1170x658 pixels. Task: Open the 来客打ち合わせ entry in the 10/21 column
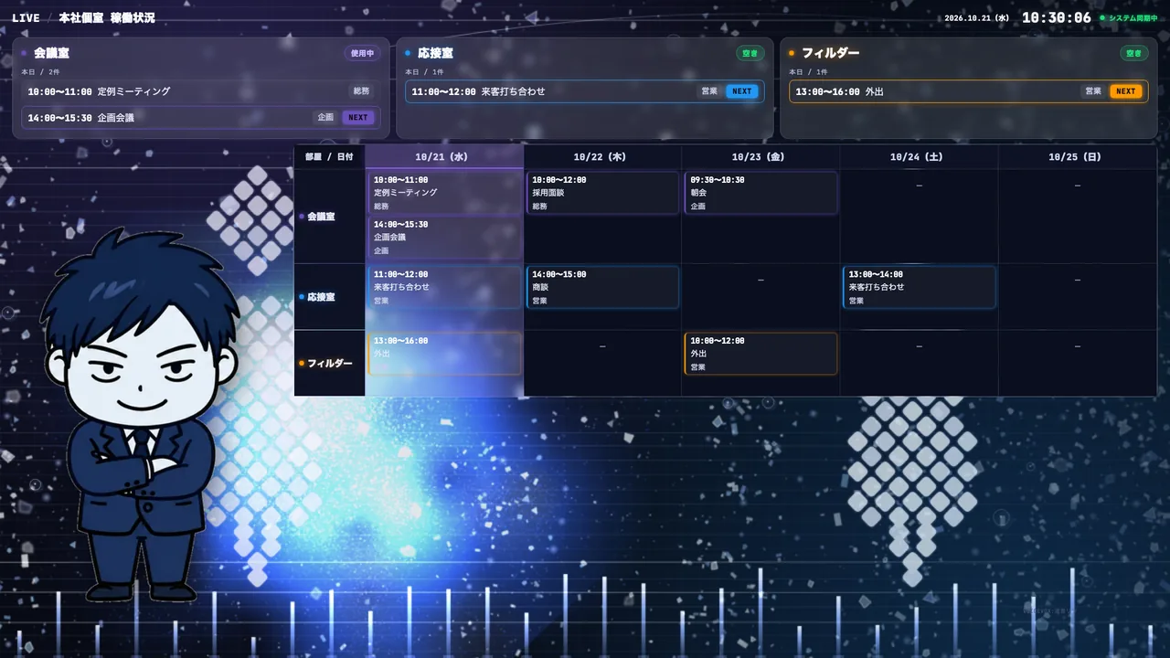(444, 287)
